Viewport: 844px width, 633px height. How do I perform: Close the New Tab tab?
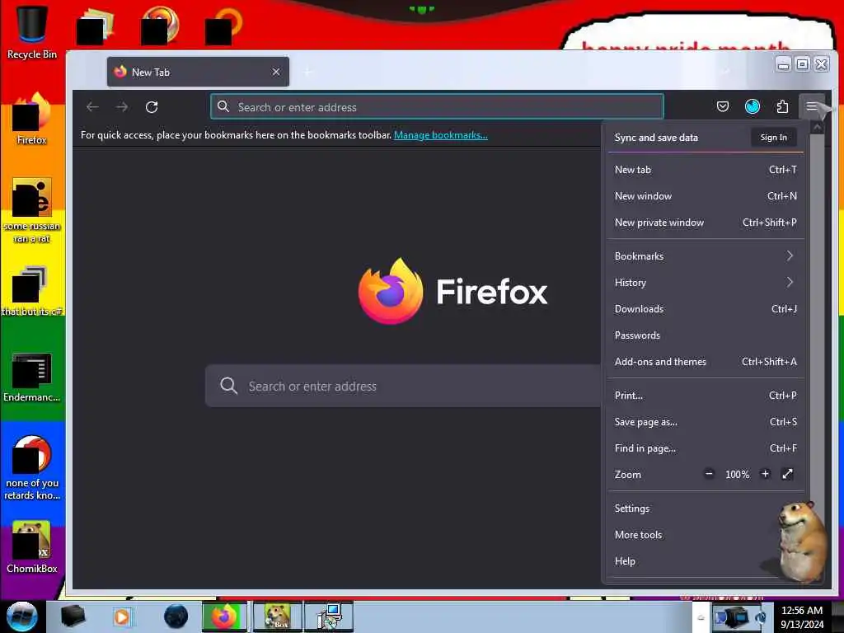pos(276,72)
